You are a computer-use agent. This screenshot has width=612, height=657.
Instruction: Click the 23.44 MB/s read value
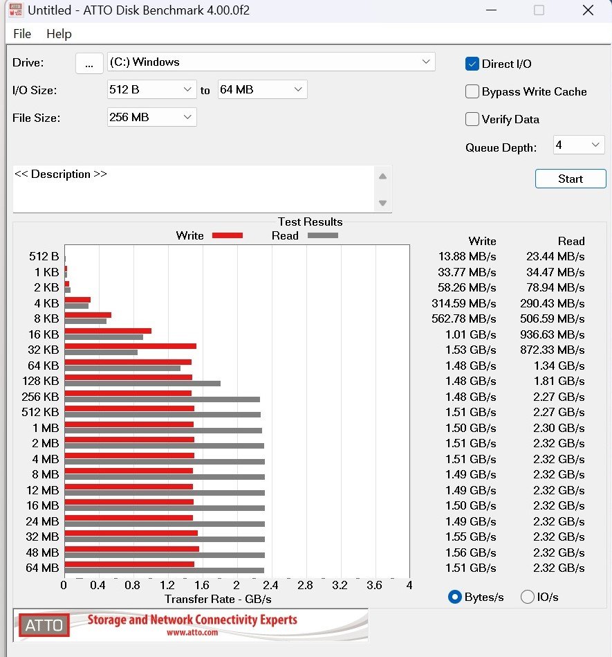point(555,256)
